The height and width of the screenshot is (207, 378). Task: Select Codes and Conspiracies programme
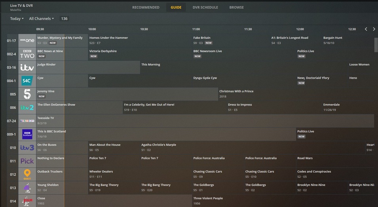pyautogui.click(x=335, y=175)
